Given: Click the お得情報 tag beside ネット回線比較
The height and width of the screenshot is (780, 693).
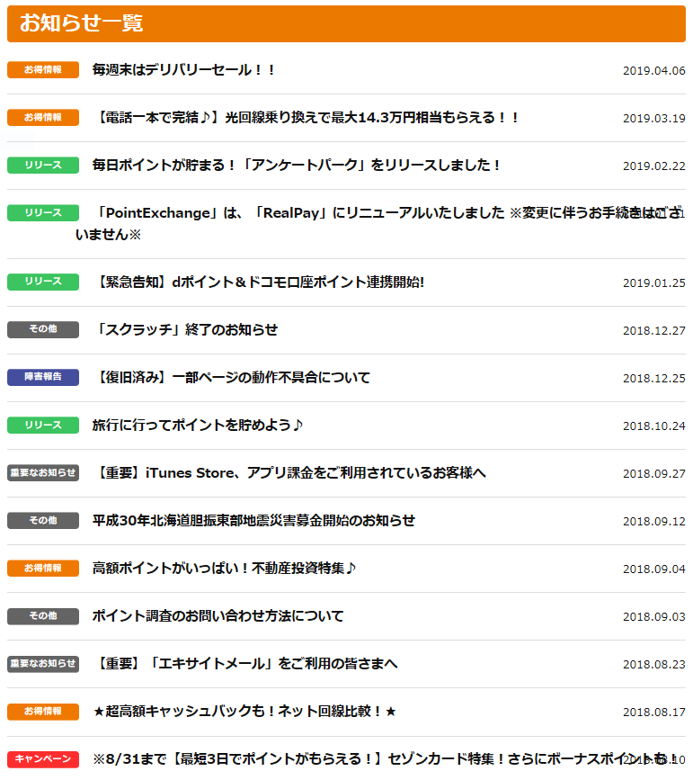Looking at the screenshot, I should pos(43,712).
